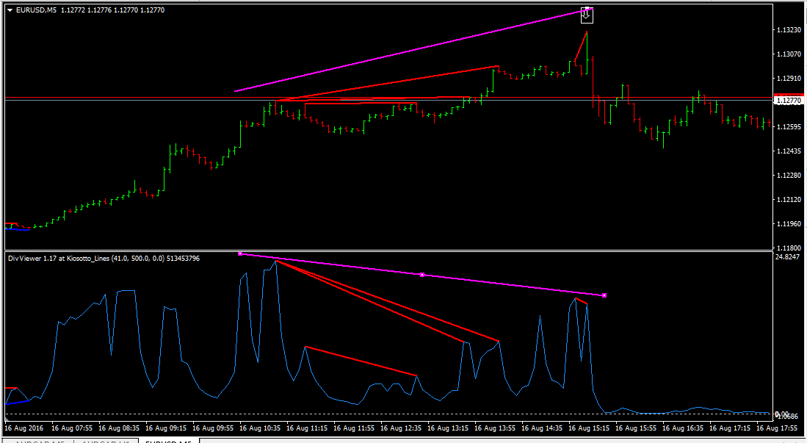Click the small triangle before the EURUSD,M5 title
This screenshot has width=807, height=443.
point(10,10)
